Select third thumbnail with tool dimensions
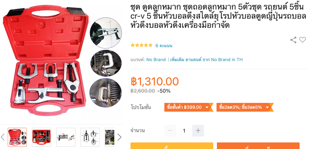 click(66, 137)
